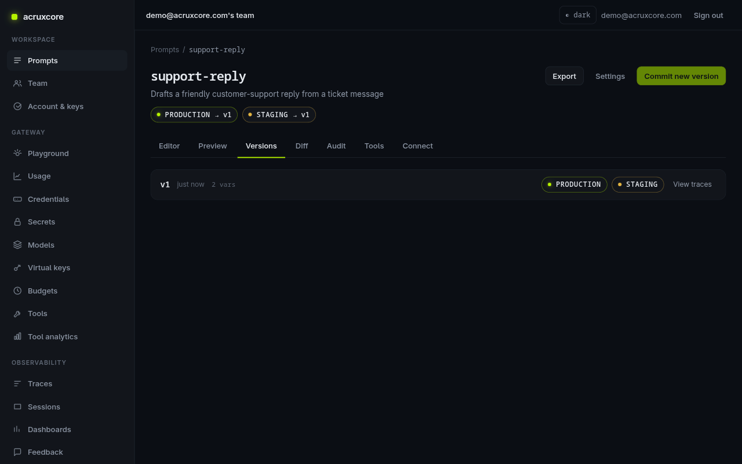Go to Virtual keys

pos(67,268)
